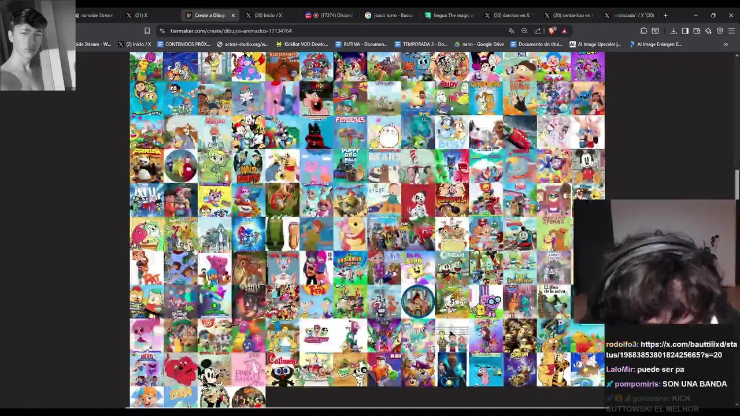Image resolution: width=740 pixels, height=416 pixels.
Task: Select the Puppy Dog Pals thumbnail
Action: tap(350, 167)
